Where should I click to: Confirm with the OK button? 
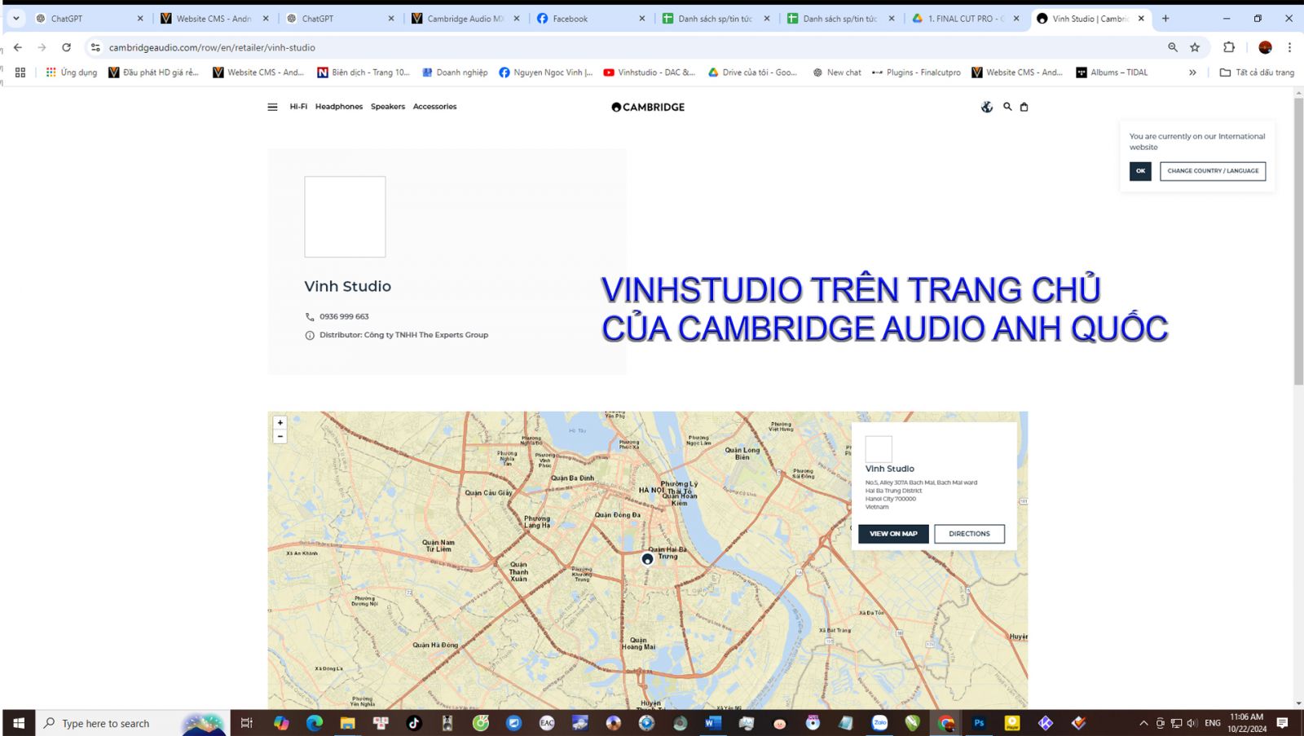tap(1140, 171)
